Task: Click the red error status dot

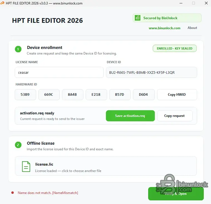Action: [13, 193]
